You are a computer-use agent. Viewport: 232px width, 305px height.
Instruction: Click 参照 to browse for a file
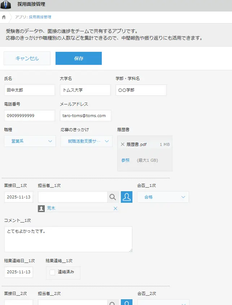[125, 160]
